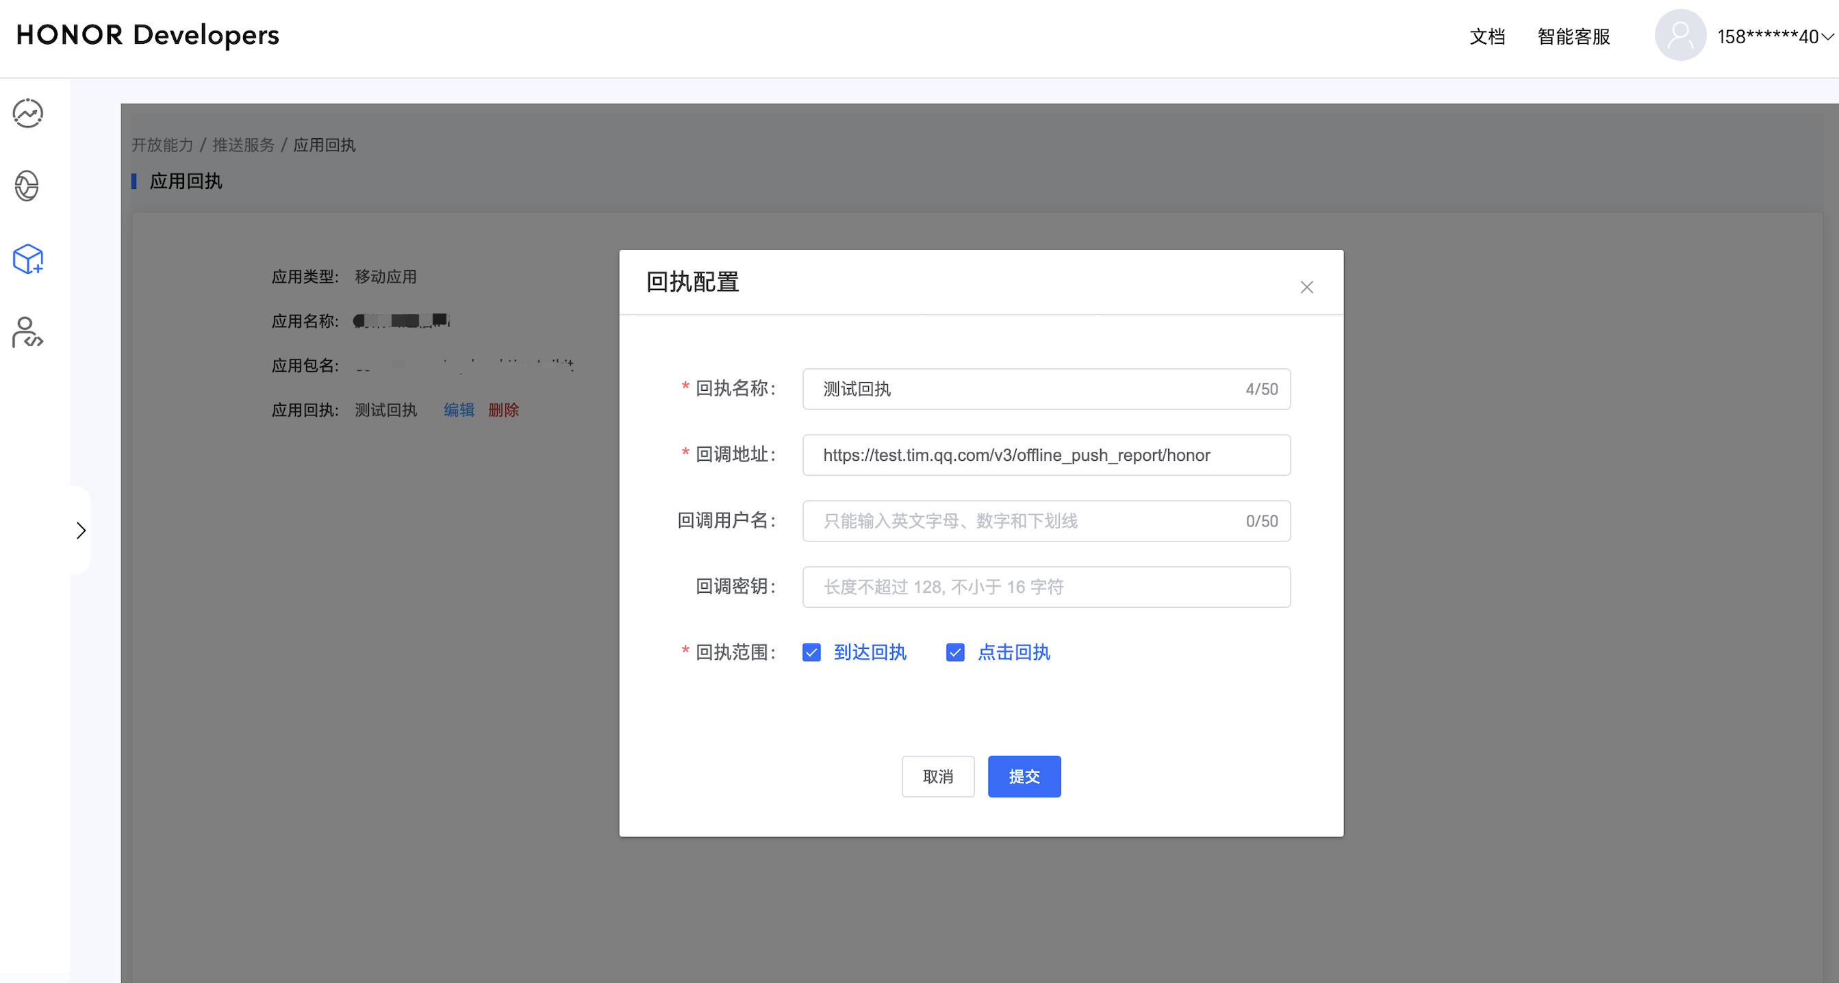Click the globe ecosystem sidebar icon
Screen dimensions: 1839x983
coord(27,186)
